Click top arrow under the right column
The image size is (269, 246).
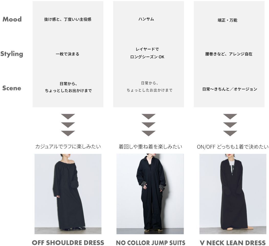click(x=230, y=117)
